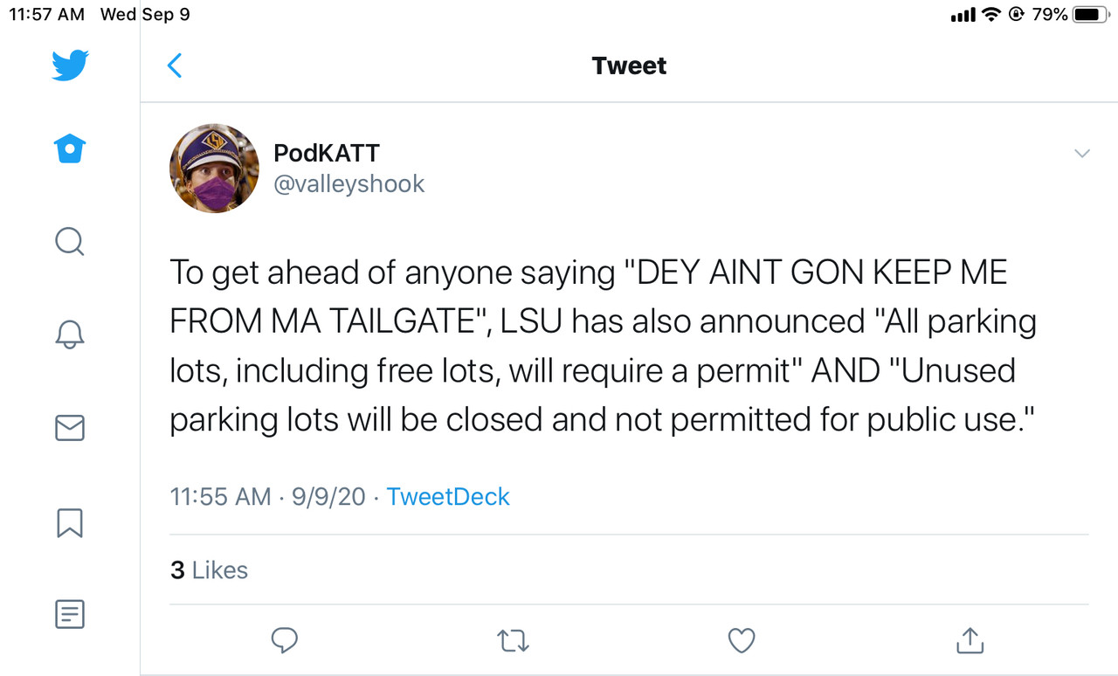
Task: Open Search from the sidebar
Action: pos(70,242)
